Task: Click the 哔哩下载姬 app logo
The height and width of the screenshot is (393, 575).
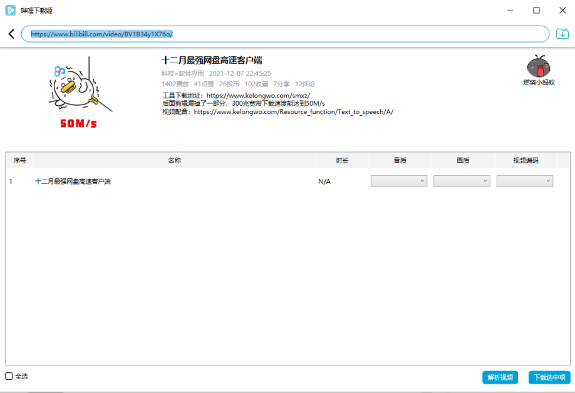Action: [x=10, y=10]
